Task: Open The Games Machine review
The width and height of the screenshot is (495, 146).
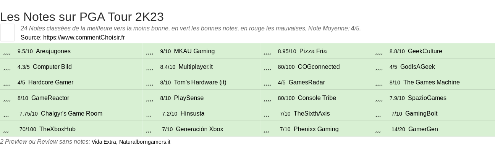Action: click(x=432, y=83)
